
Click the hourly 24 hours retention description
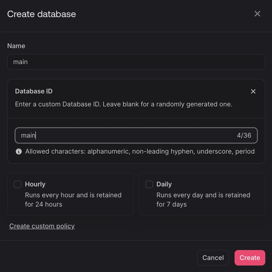point(73,200)
